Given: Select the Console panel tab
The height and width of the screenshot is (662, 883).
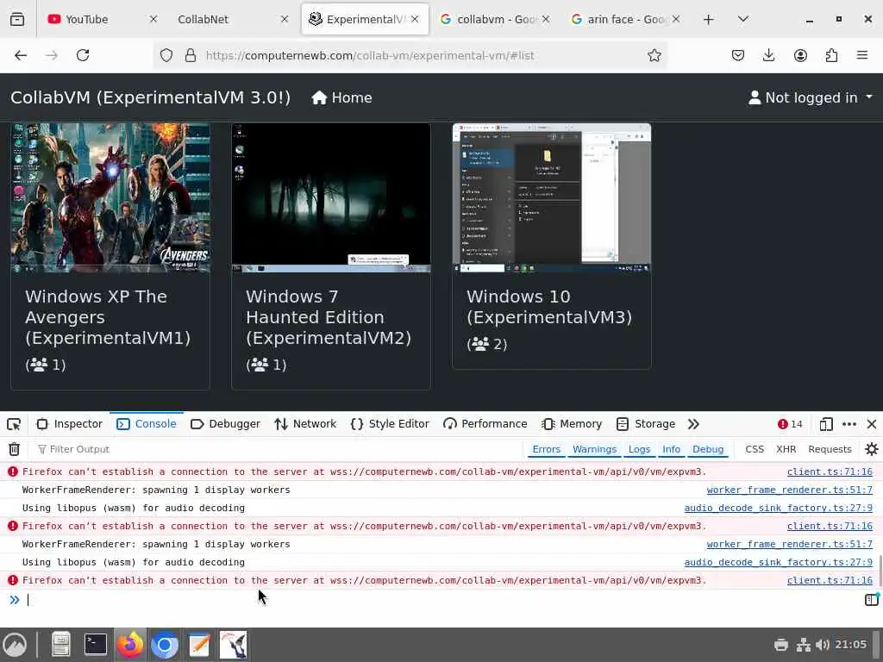Looking at the screenshot, I should (147, 424).
